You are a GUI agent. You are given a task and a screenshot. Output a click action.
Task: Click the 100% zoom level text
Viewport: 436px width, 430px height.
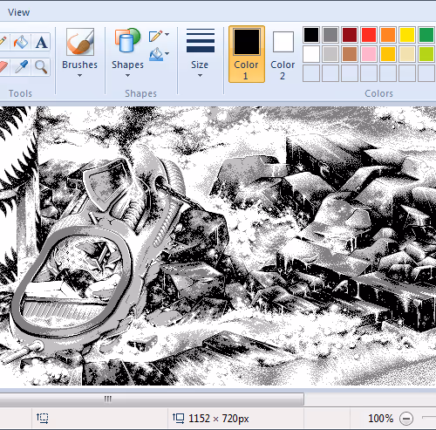point(380,419)
